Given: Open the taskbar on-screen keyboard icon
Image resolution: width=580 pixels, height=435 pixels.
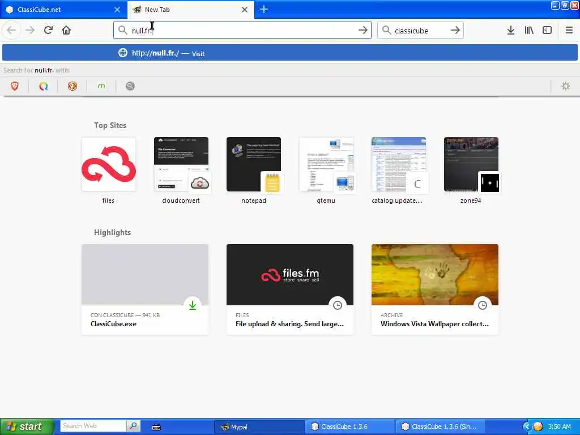Looking at the screenshot, I should (156, 427).
